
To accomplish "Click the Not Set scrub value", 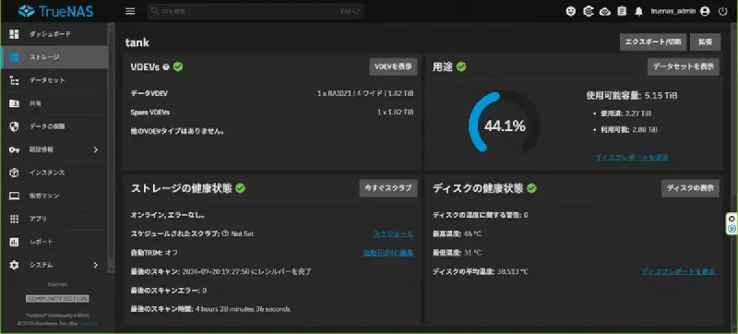I will click(x=243, y=233).
